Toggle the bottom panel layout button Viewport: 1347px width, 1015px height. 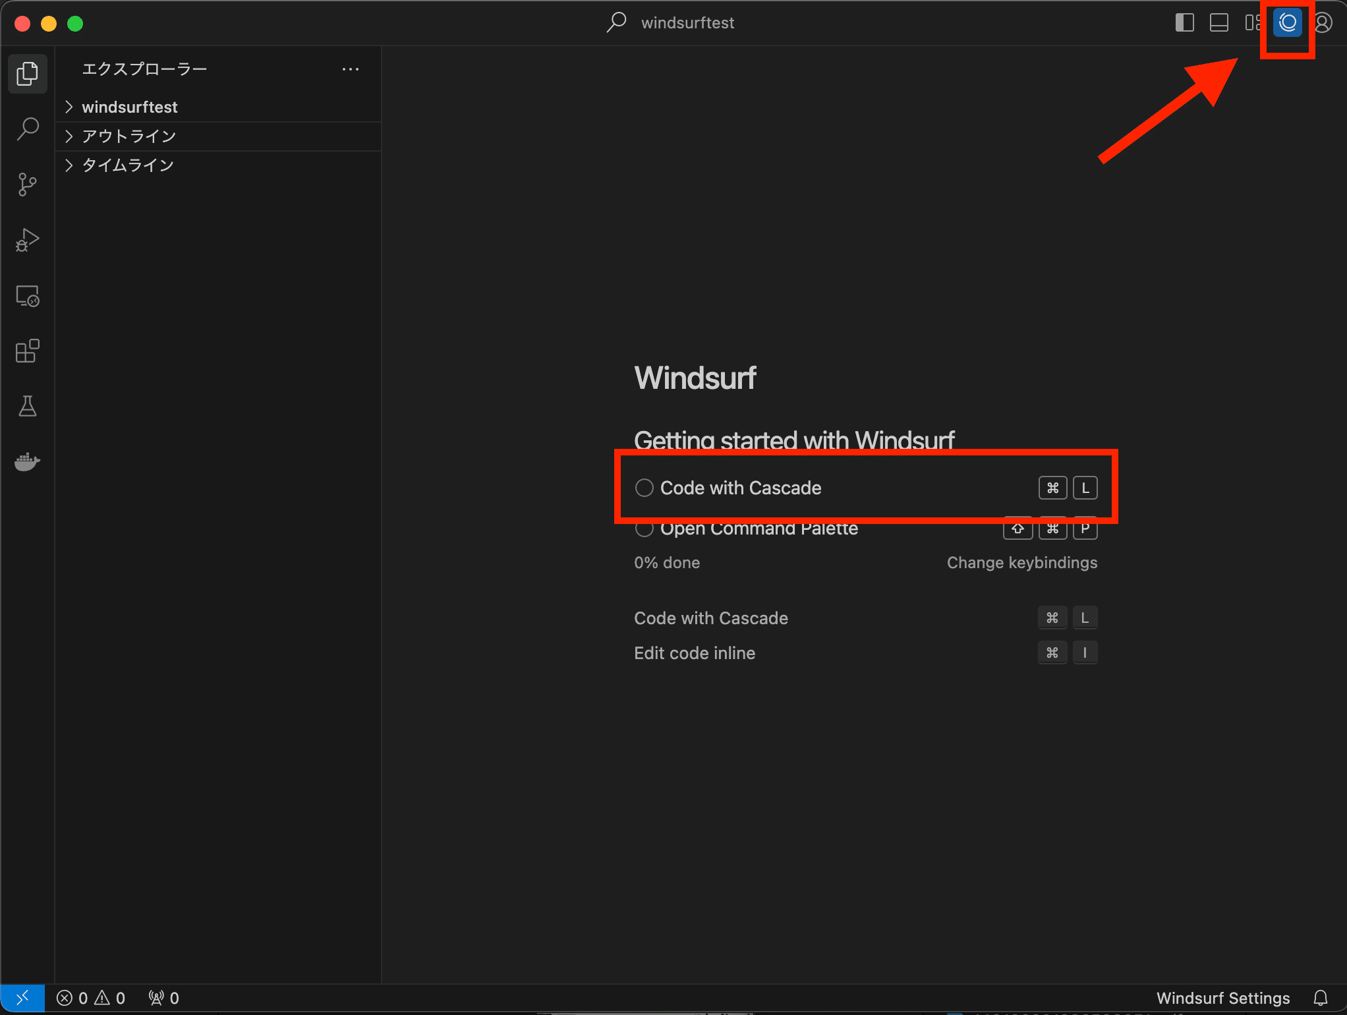[x=1218, y=23]
